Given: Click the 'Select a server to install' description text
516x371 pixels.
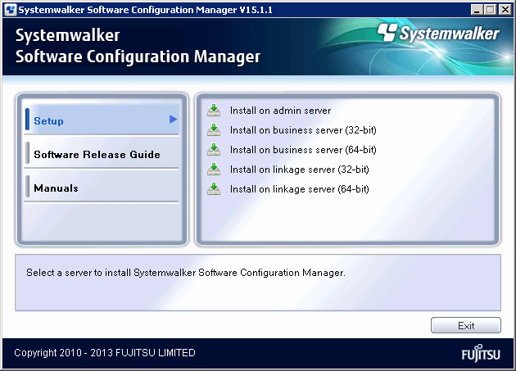Looking at the screenshot, I should (186, 273).
